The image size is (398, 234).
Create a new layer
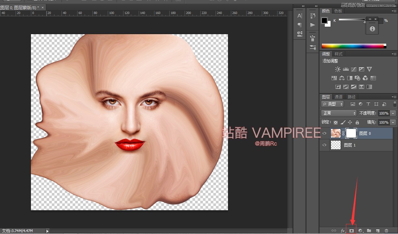click(x=378, y=230)
